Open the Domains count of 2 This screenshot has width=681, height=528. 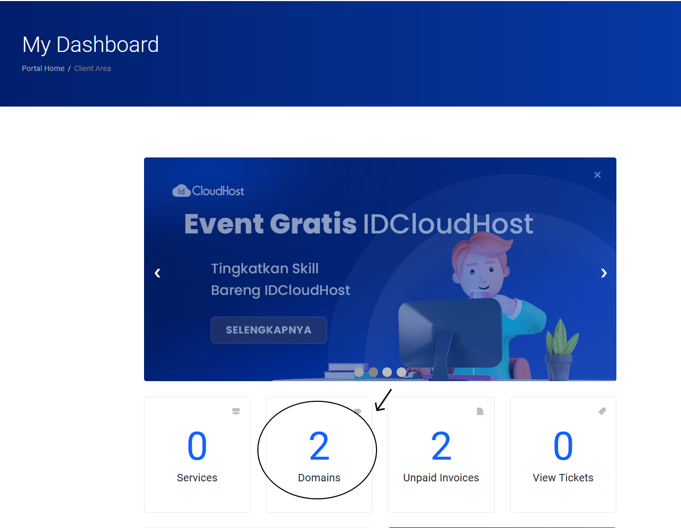[319, 446]
